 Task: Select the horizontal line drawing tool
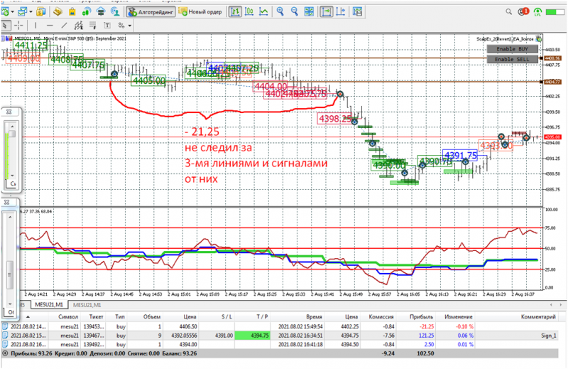50,26
